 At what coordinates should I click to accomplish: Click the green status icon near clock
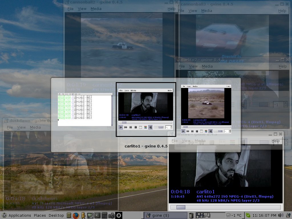click(248, 216)
